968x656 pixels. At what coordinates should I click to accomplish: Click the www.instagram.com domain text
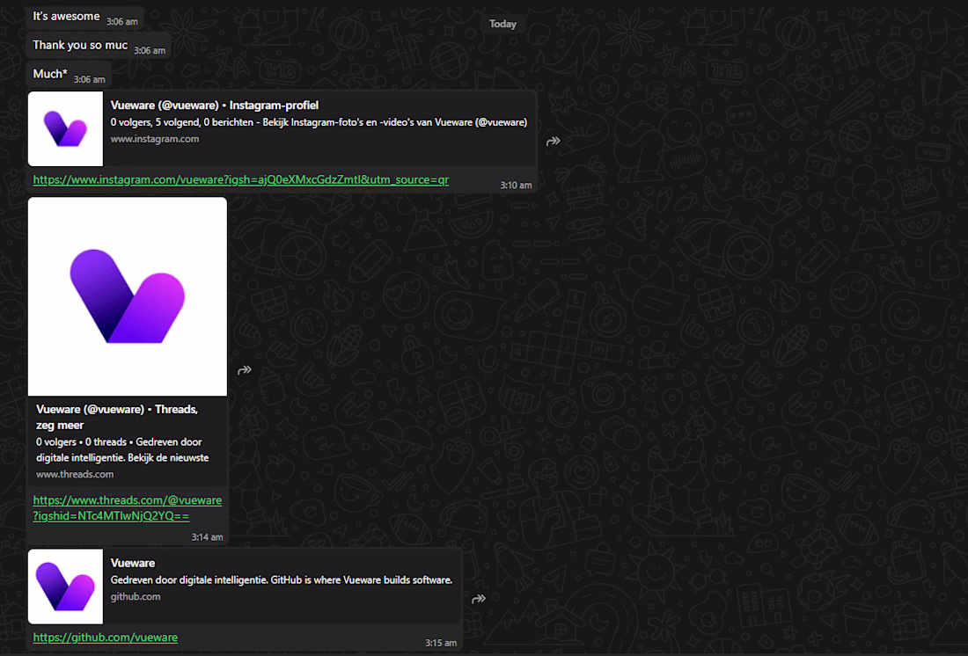[x=155, y=139]
